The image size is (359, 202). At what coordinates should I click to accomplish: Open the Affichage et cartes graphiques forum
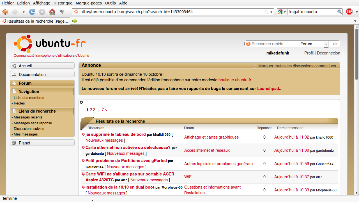click(x=211, y=137)
